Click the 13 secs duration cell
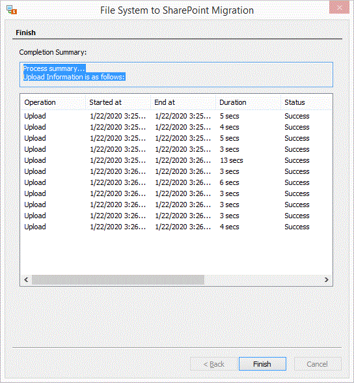 (232, 160)
